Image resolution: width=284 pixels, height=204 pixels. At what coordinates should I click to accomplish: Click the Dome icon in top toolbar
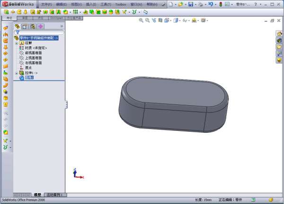click(111, 12)
